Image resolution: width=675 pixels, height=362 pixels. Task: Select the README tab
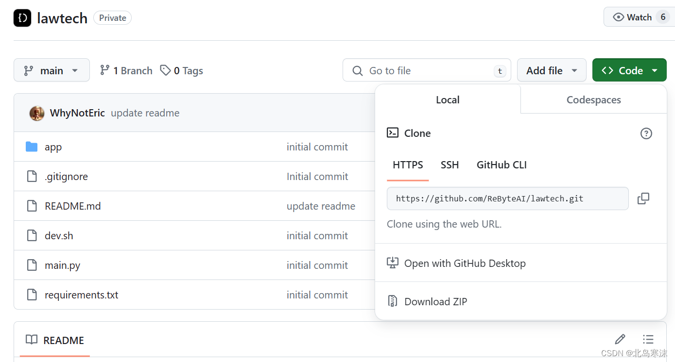pyautogui.click(x=54, y=340)
